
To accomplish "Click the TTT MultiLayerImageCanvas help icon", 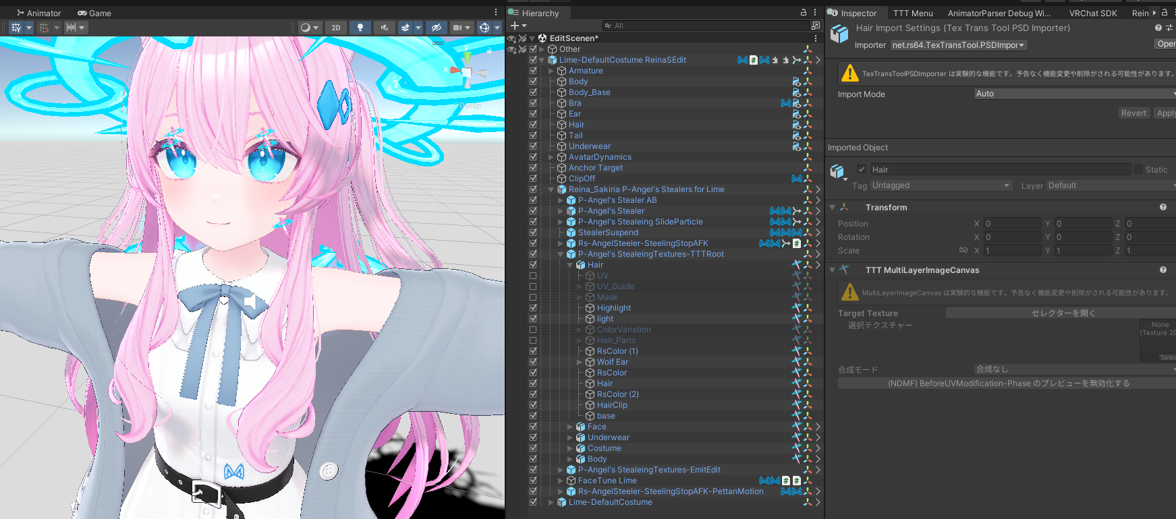I will (x=1163, y=270).
